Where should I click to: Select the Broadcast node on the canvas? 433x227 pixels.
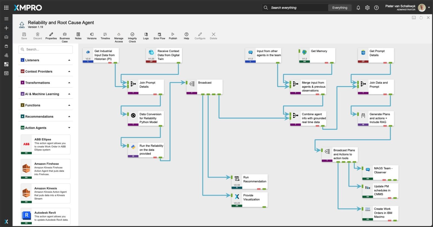(204, 86)
